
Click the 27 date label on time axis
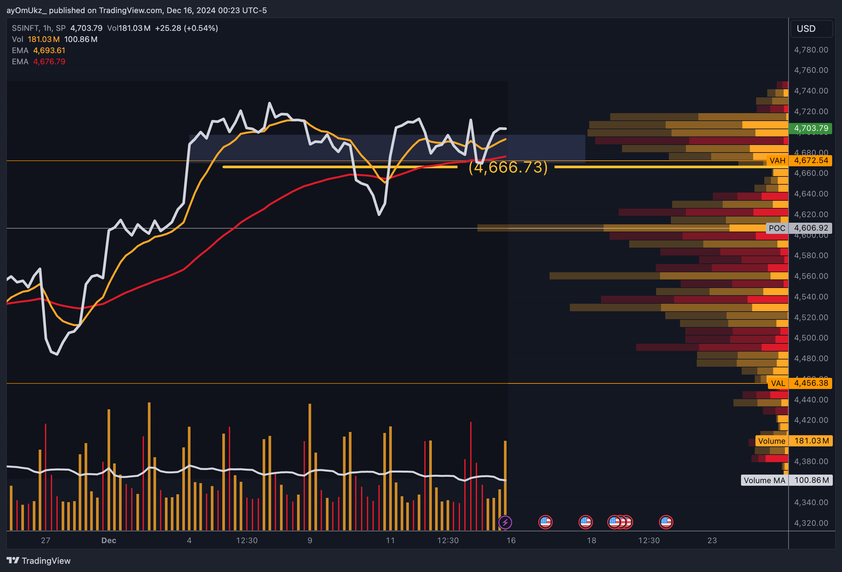pos(46,541)
